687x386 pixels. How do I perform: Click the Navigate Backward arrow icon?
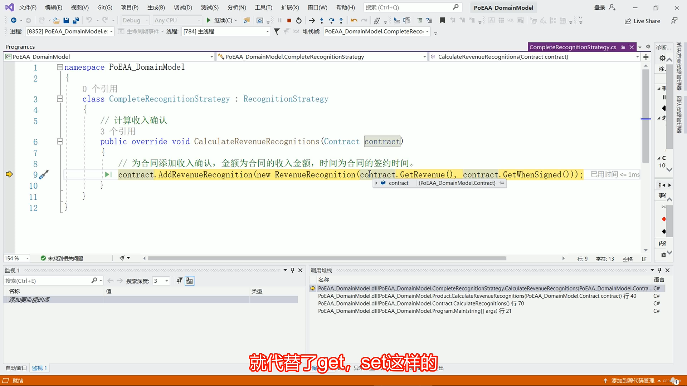(x=14, y=20)
